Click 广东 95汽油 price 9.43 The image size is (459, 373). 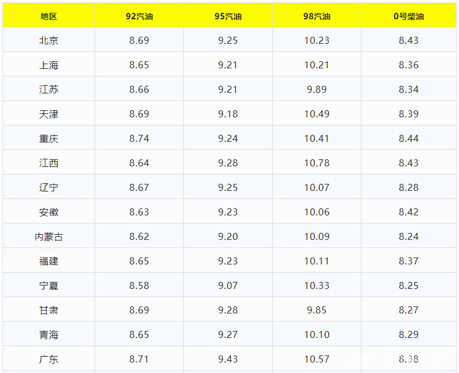228,359
